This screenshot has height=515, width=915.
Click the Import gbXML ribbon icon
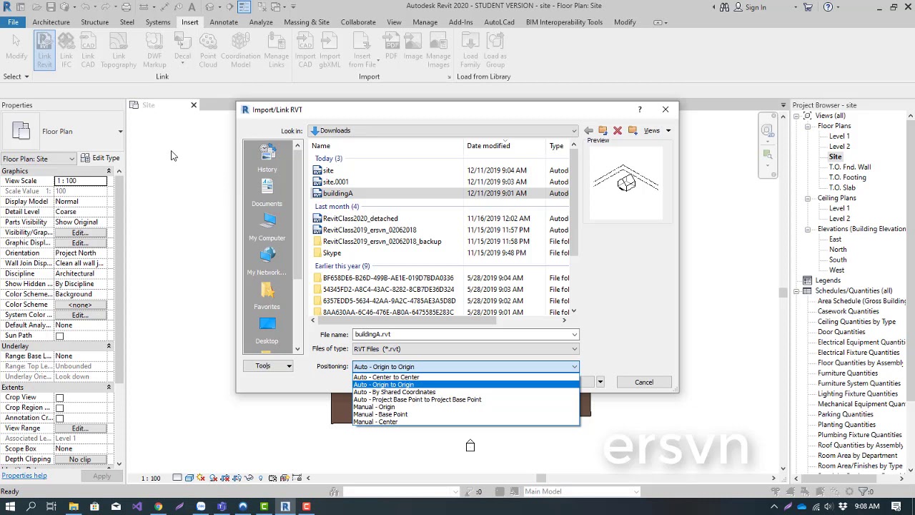click(x=330, y=50)
